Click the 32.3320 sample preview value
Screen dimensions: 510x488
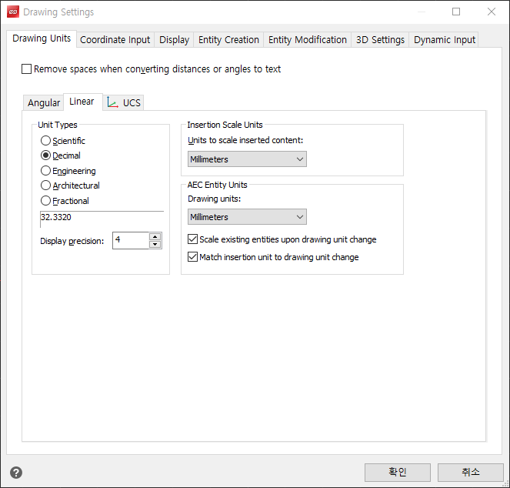coord(56,217)
